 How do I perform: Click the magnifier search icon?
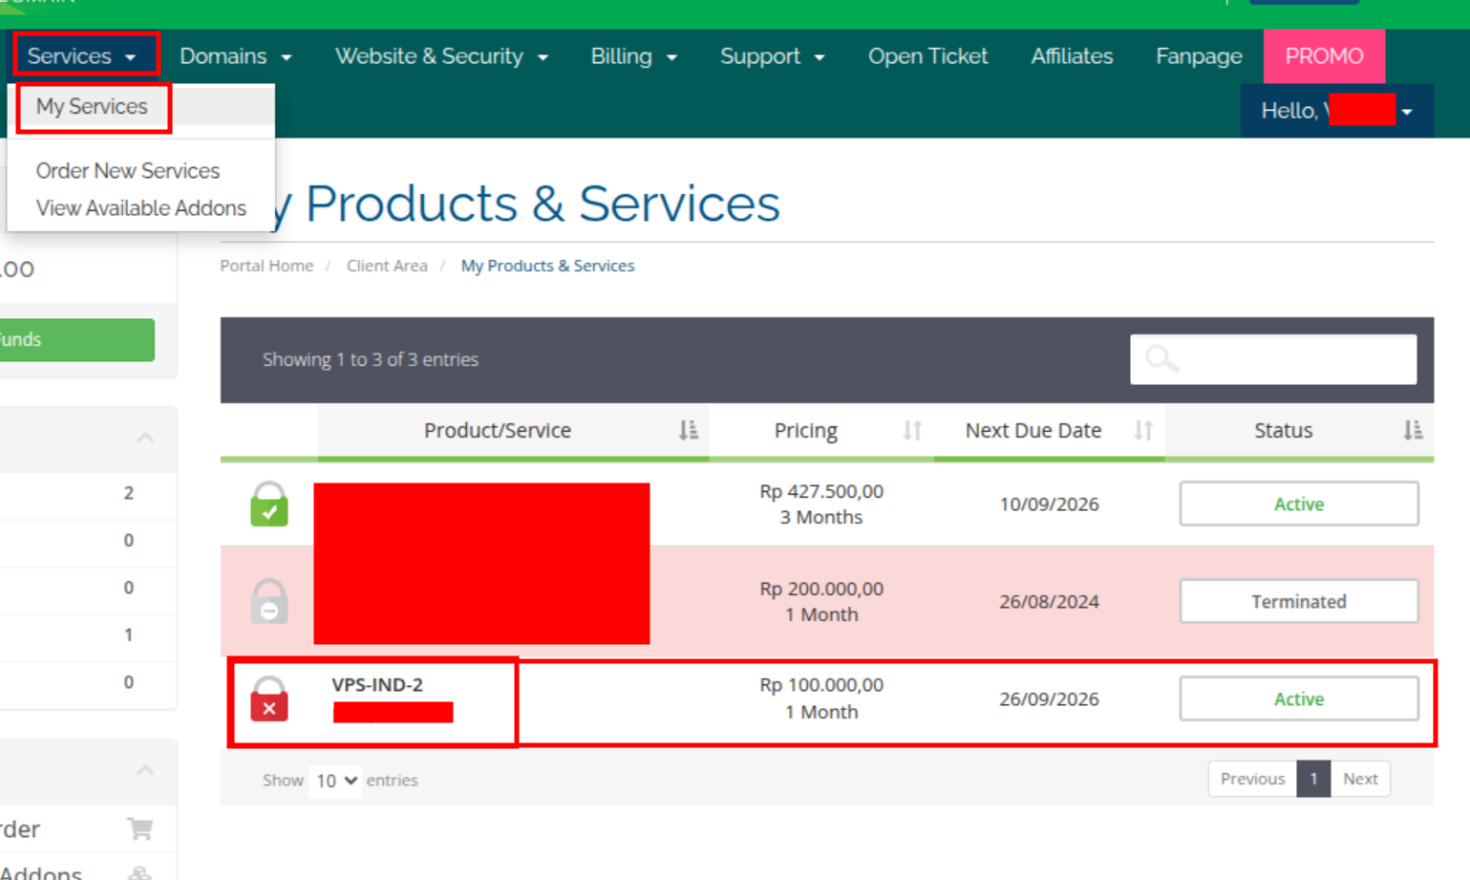click(x=1161, y=359)
